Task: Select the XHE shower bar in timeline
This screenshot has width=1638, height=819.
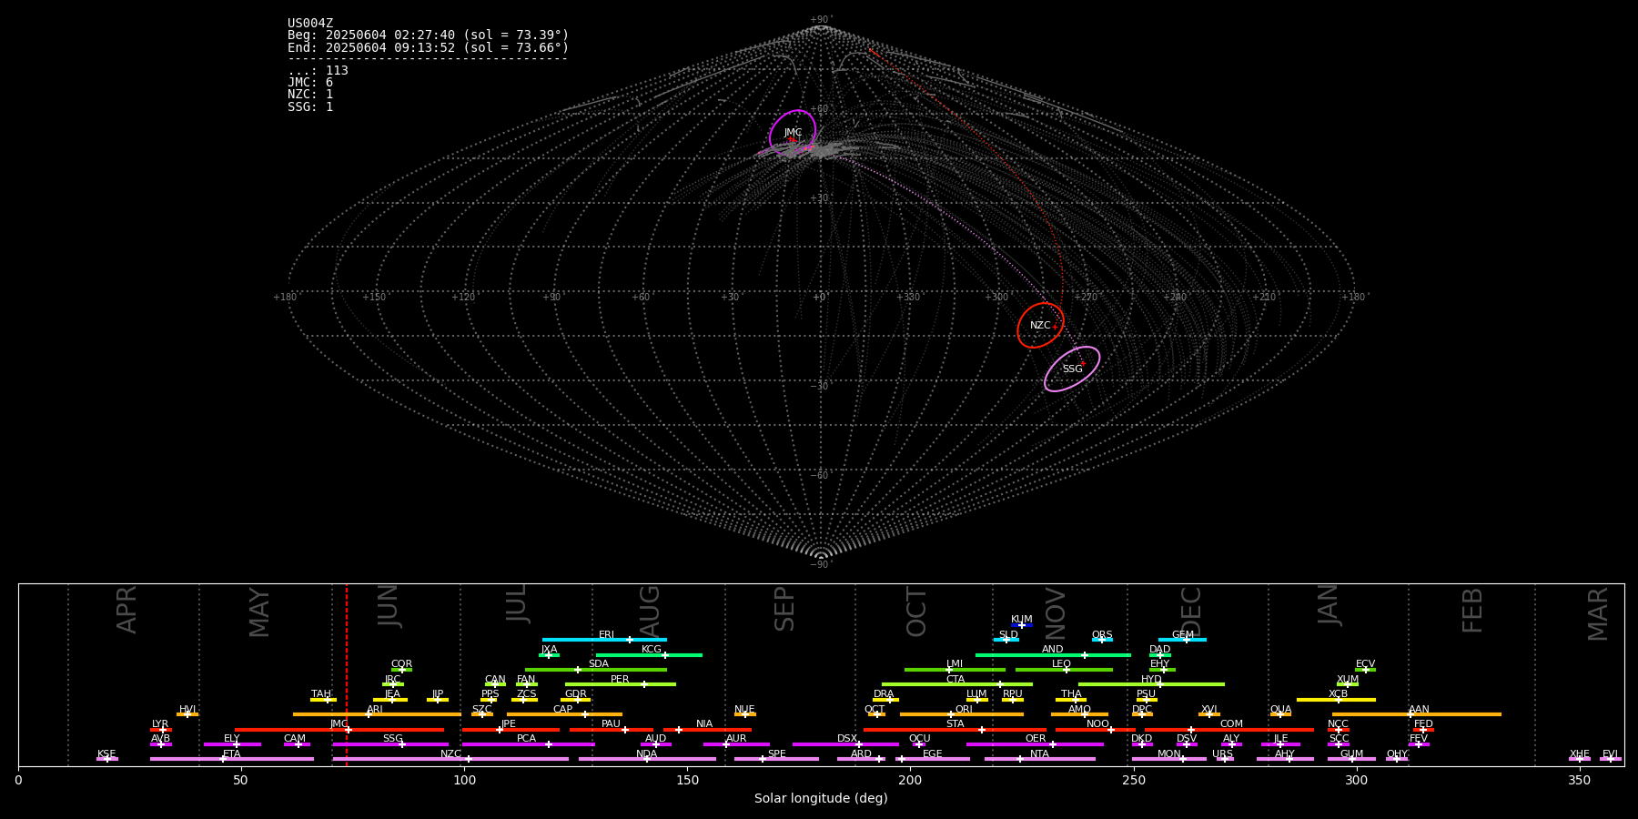Action: [x=1580, y=759]
